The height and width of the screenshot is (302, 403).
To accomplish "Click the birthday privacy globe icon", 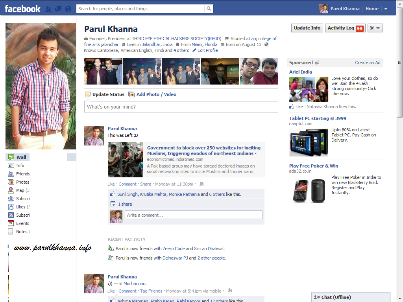I will tap(266, 44).
